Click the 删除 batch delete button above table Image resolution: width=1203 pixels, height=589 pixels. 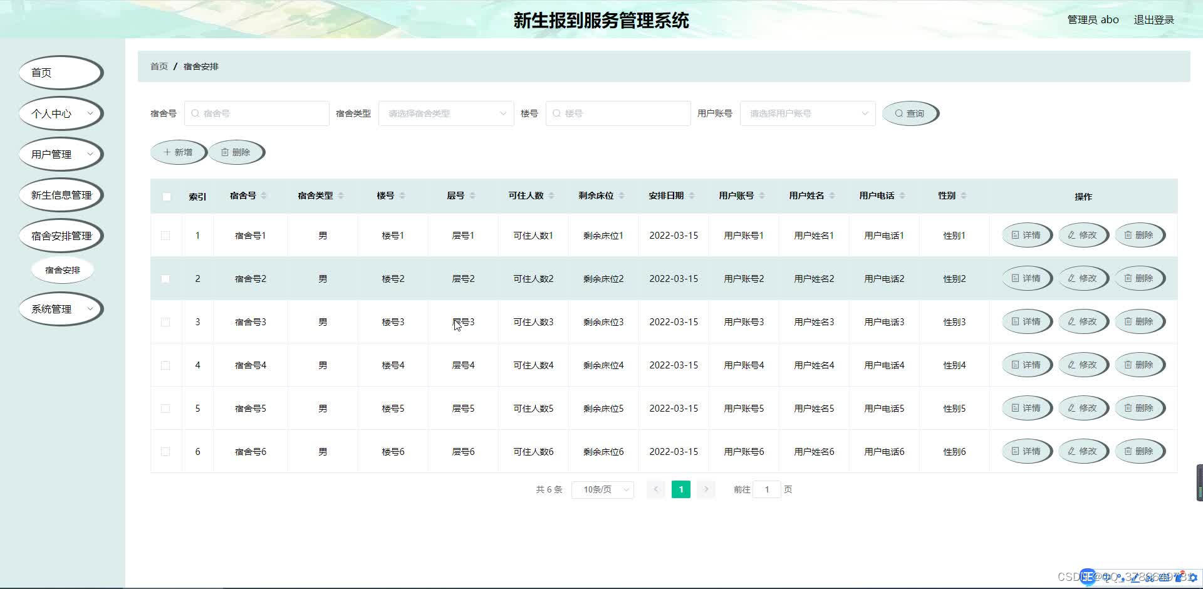(x=236, y=152)
